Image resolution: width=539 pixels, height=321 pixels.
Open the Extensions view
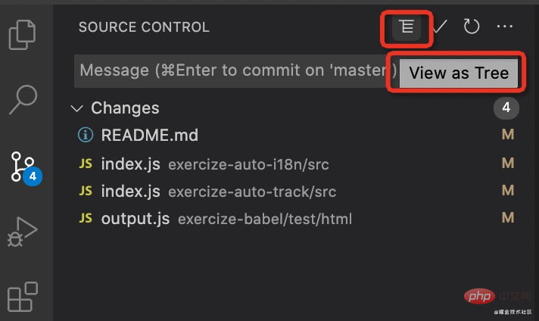click(x=23, y=297)
